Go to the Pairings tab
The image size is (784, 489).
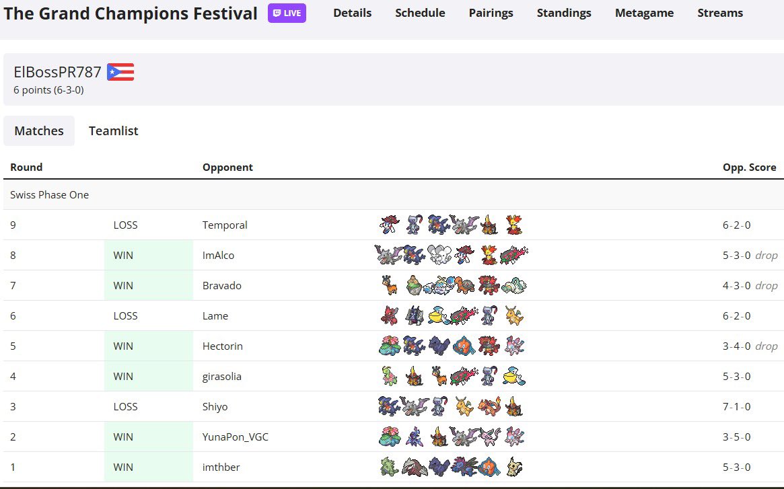point(491,13)
